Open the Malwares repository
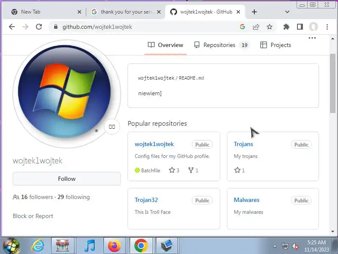The width and height of the screenshot is (338, 254). click(x=247, y=200)
